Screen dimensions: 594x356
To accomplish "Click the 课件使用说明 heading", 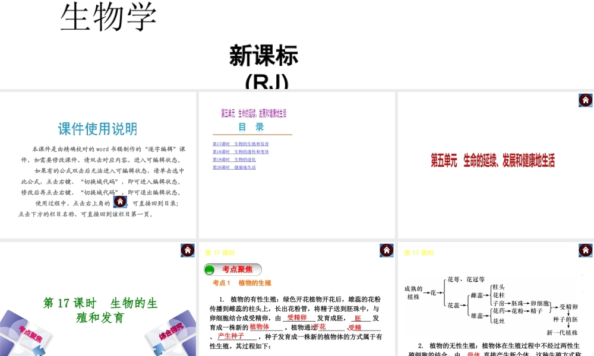I will [x=97, y=129].
